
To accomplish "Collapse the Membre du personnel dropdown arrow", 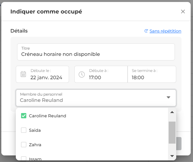I will coord(168,97).
